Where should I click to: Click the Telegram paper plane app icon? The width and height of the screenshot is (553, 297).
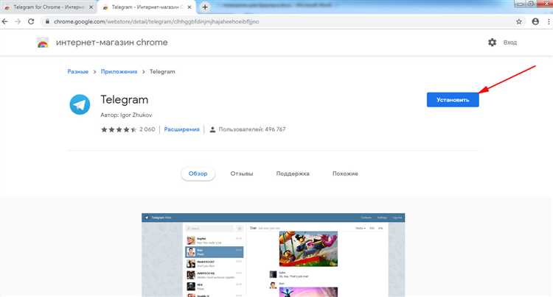pyautogui.click(x=80, y=104)
